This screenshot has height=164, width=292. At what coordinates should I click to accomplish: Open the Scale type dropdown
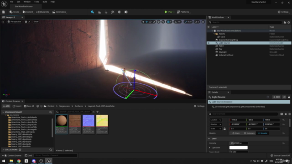click(216, 128)
